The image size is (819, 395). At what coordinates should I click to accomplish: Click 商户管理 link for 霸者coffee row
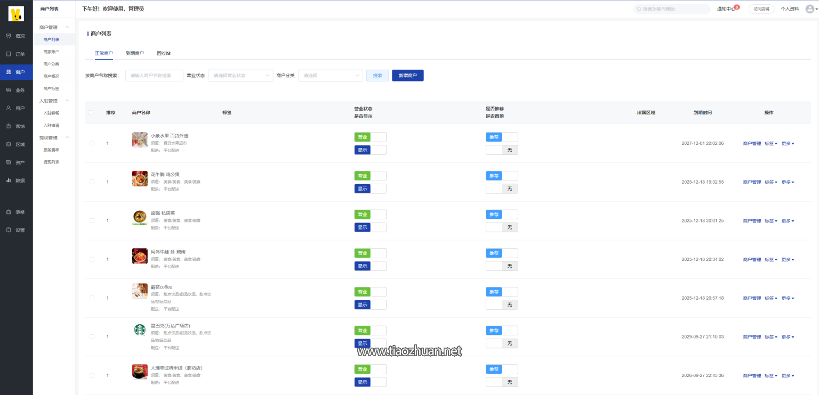tap(752, 298)
